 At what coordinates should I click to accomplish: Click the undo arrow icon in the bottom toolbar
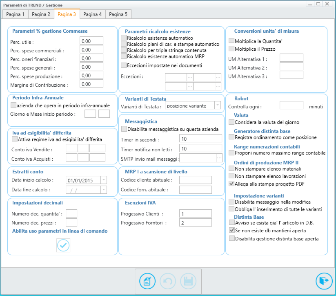click(168, 281)
